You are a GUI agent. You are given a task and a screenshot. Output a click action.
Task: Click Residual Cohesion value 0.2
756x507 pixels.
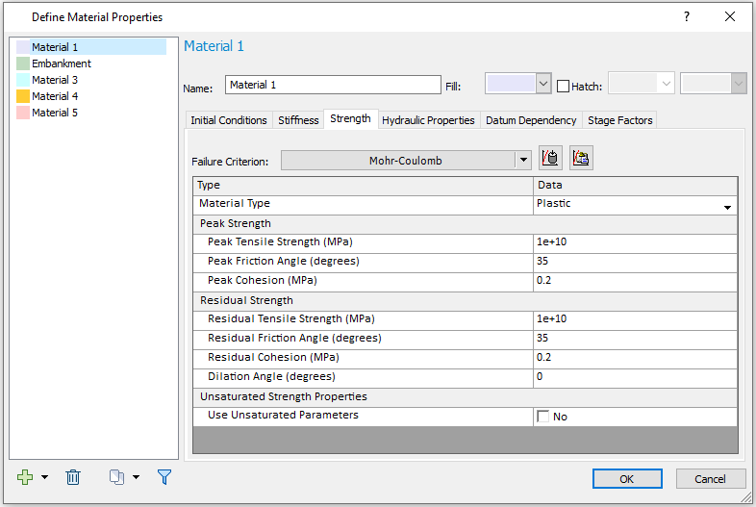coord(635,358)
